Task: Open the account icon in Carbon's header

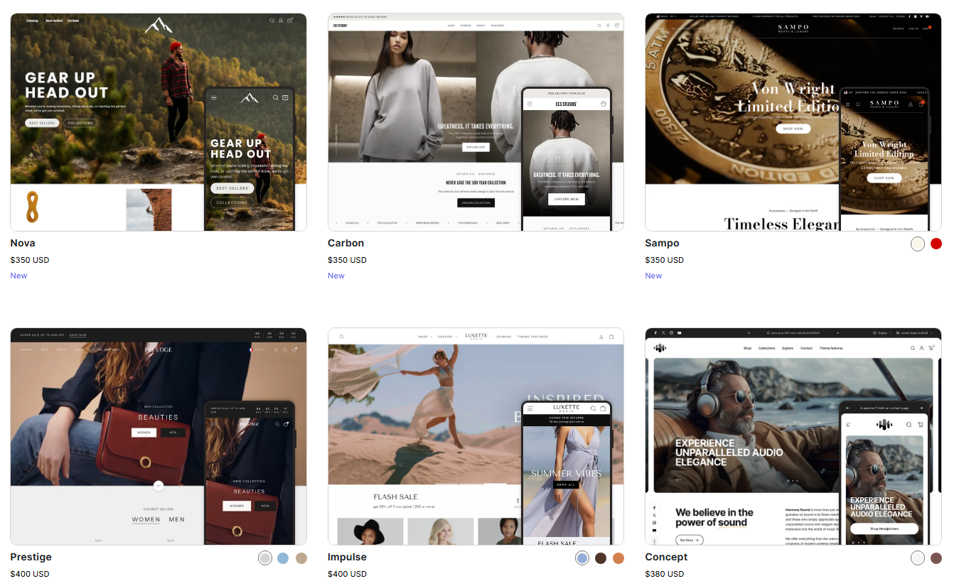Action: click(x=608, y=26)
